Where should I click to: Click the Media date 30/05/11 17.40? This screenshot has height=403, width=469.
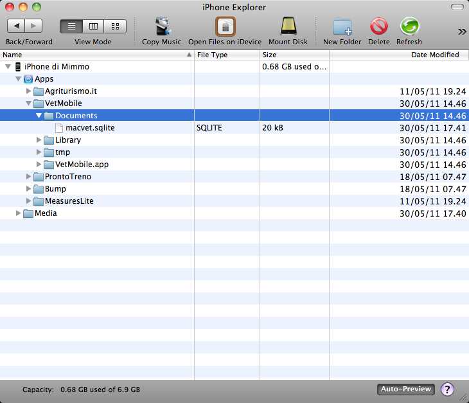(433, 213)
